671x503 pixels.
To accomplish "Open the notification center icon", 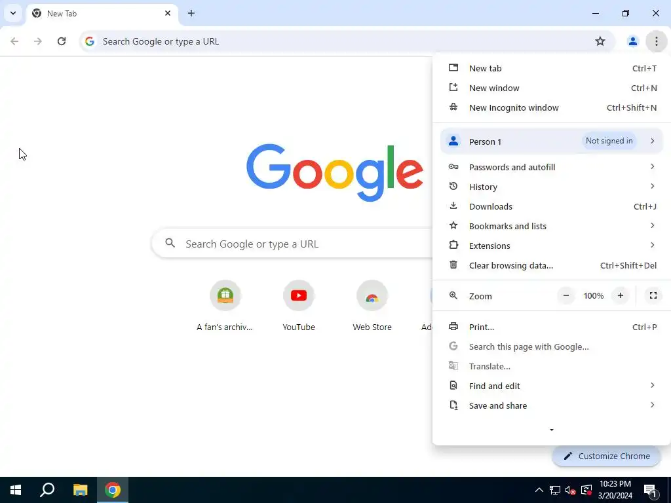I will pyautogui.click(x=651, y=490).
